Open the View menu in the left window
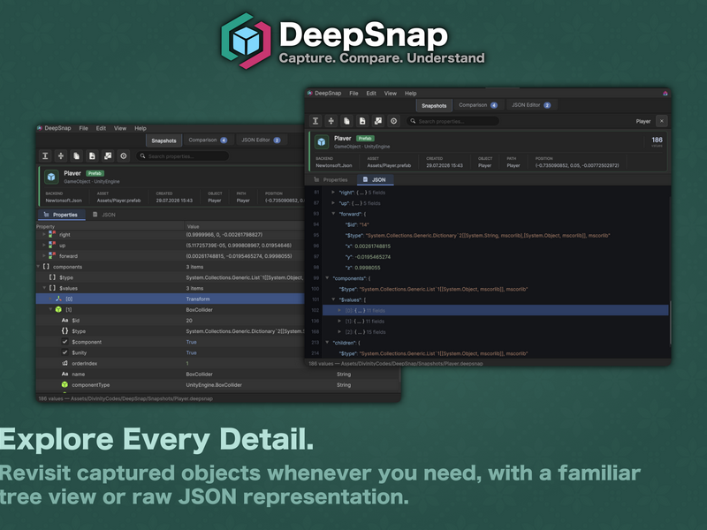 click(x=120, y=128)
